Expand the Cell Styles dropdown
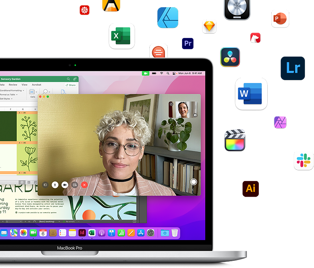The width and height of the screenshot is (314, 268). (6, 99)
